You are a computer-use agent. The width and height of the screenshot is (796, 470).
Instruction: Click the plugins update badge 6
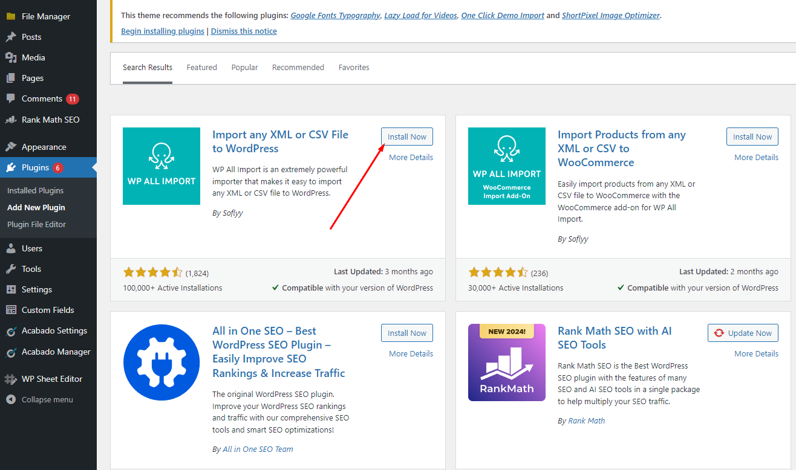coord(57,167)
